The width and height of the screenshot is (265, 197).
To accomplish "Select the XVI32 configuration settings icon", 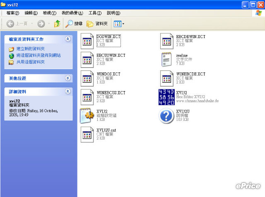I will (87, 116).
